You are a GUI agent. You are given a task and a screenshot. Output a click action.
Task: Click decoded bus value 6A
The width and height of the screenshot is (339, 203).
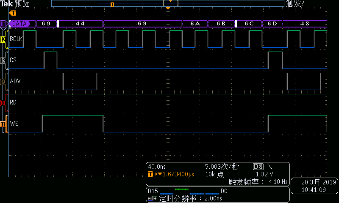pyautogui.click(x=195, y=24)
